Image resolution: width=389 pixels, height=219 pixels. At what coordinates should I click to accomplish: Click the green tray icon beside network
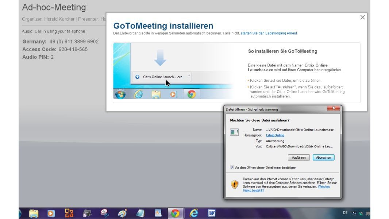pyautogui.click(x=361, y=213)
